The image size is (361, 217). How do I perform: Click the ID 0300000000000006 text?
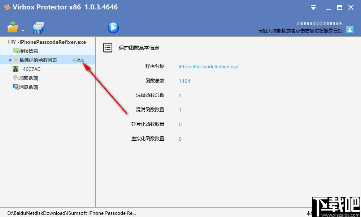319,24
